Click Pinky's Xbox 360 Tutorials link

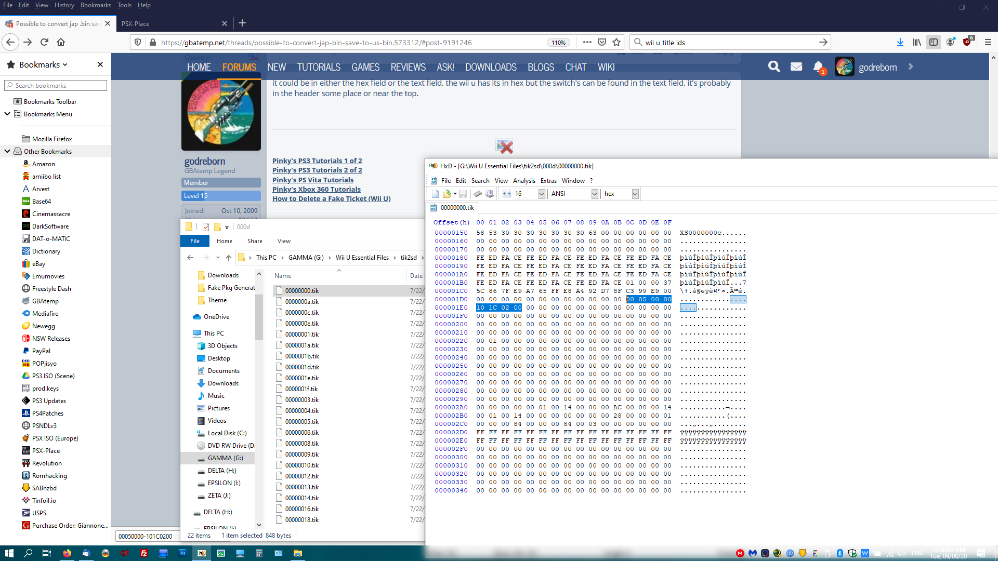(317, 190)
